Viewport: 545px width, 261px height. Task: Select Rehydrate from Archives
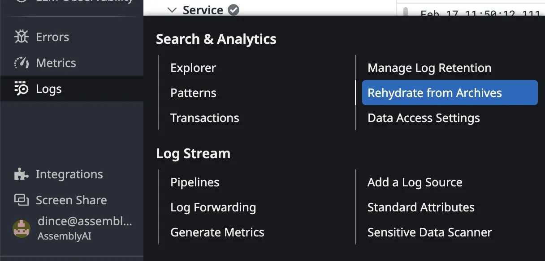pyautogui.click(x=435, y=93)
